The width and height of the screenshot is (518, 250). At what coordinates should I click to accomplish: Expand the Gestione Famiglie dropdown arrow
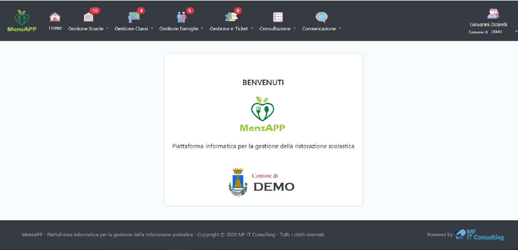[202, 28]
